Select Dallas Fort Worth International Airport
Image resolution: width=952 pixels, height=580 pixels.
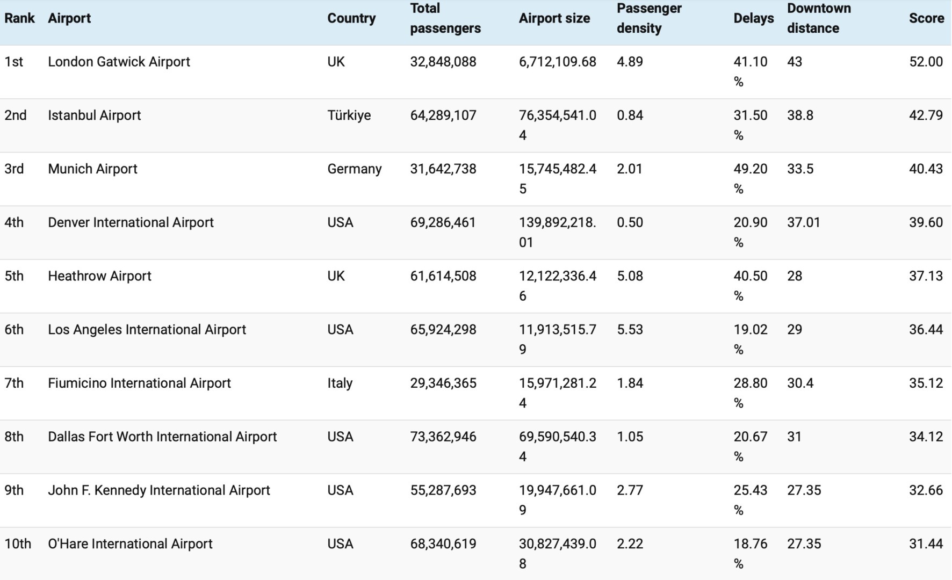162,437
